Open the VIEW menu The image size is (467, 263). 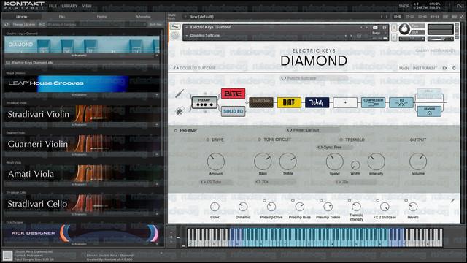pos(87,6)
